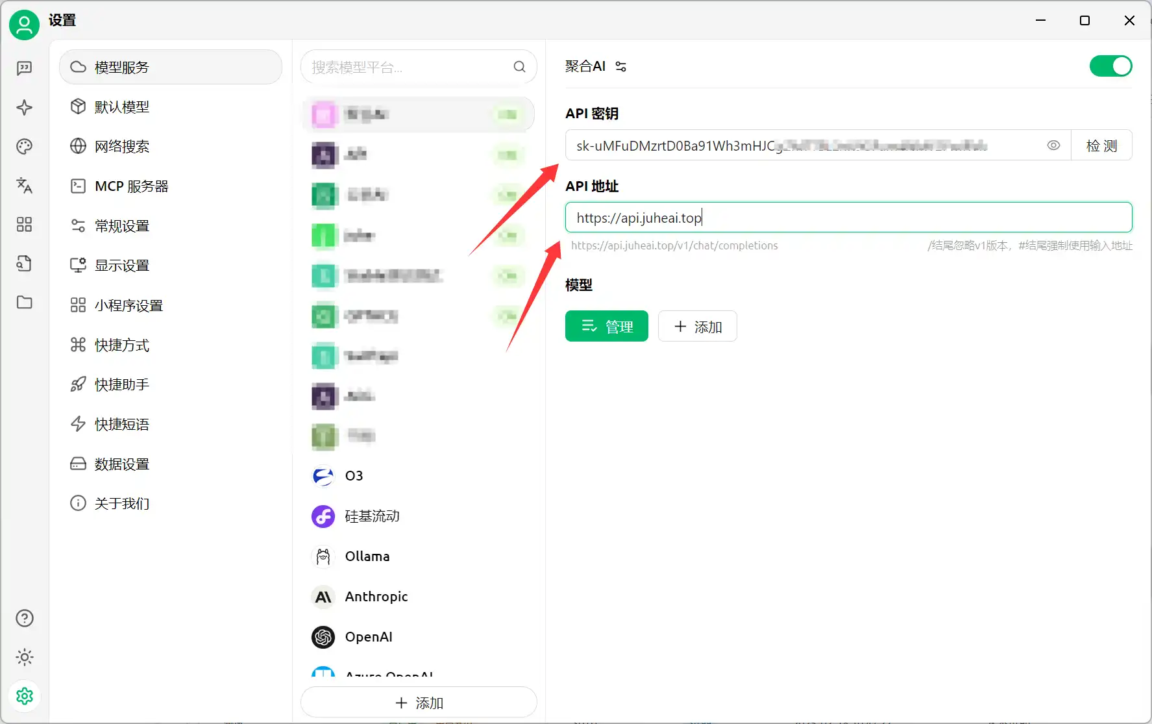Open 显示设置 menu item

coord(171,266)
